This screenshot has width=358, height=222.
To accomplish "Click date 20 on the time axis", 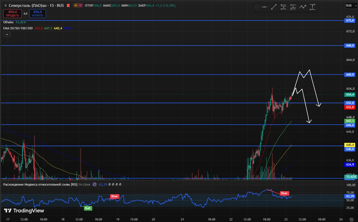I will click(x=153, y=219).
